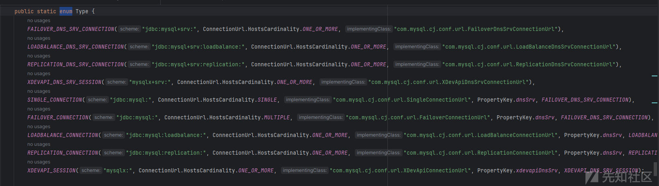This screenshot has height=186, width=659.
Task: Click the FAILOVER_CONNECTION constant declaration
Action: click(58, 117)
